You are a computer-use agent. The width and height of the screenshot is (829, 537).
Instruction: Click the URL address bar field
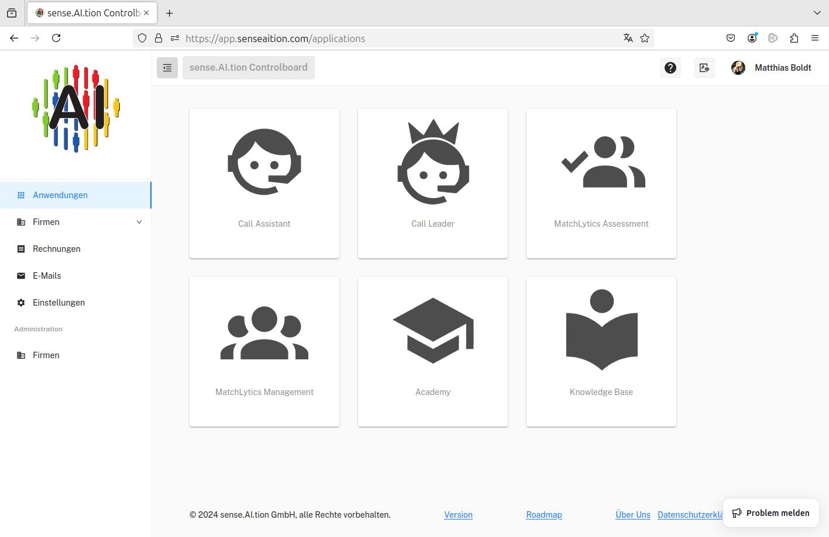pyautogui.click(x=393, y=38)
